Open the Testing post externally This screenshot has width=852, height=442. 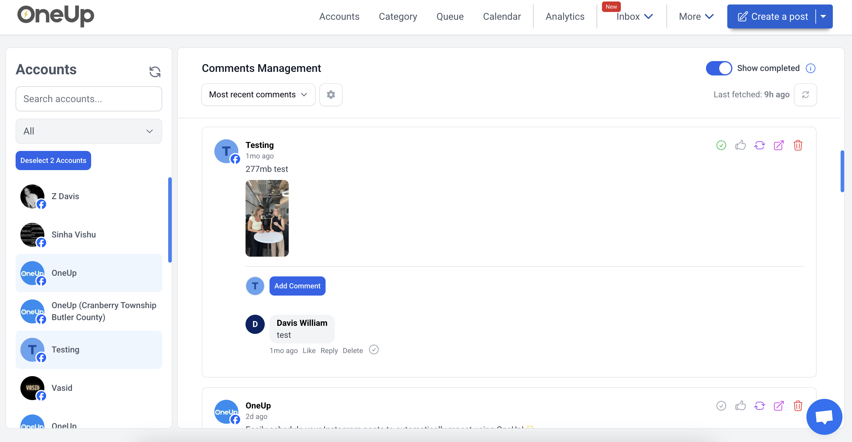pyautogui.click(x=779, y=145)
